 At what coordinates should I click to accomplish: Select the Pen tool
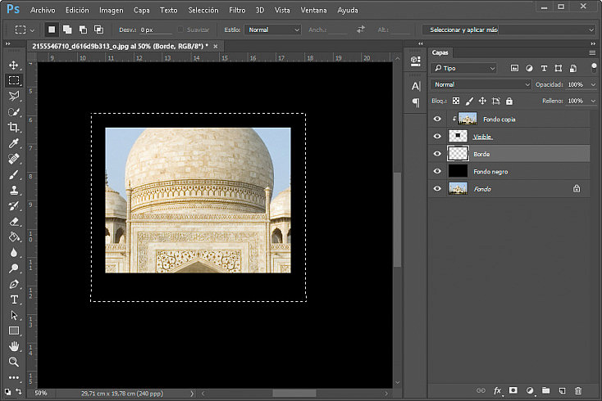click(x=14, y=284)
